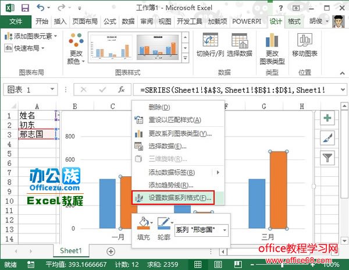Viewport: 349px width, 270px height.
Task: Select the gray-background chart style thumbnail
Action: click(x=158, y=47)
